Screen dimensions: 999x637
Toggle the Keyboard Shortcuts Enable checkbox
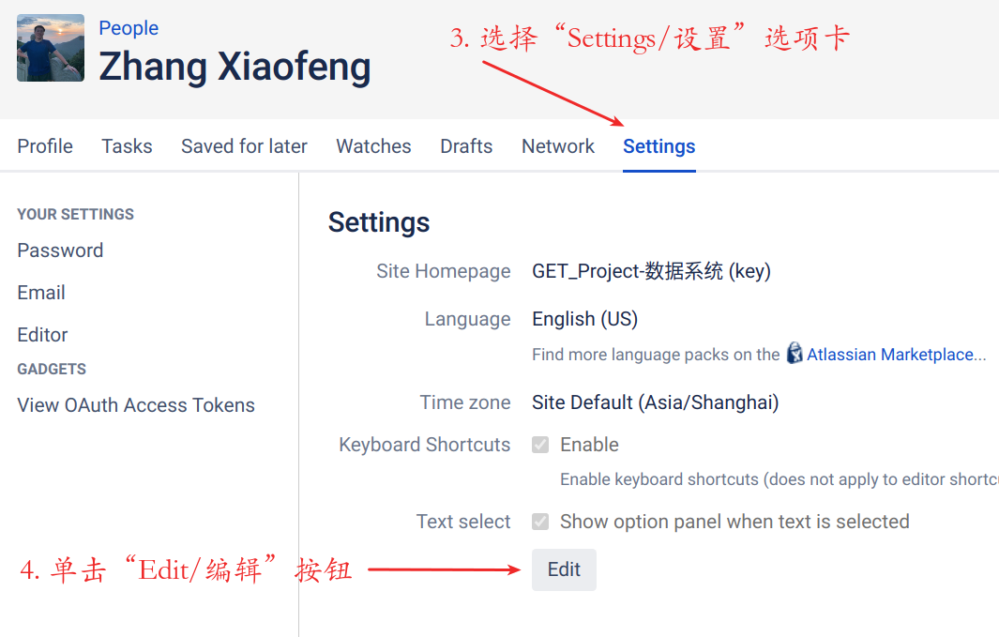[x=540, y=445]
